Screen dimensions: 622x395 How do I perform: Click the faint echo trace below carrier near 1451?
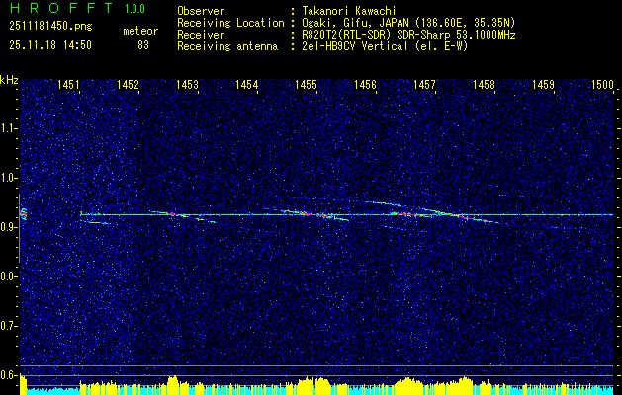(99, 223)
